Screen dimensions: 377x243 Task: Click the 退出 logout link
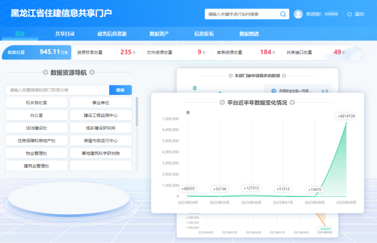coord(359,14)
